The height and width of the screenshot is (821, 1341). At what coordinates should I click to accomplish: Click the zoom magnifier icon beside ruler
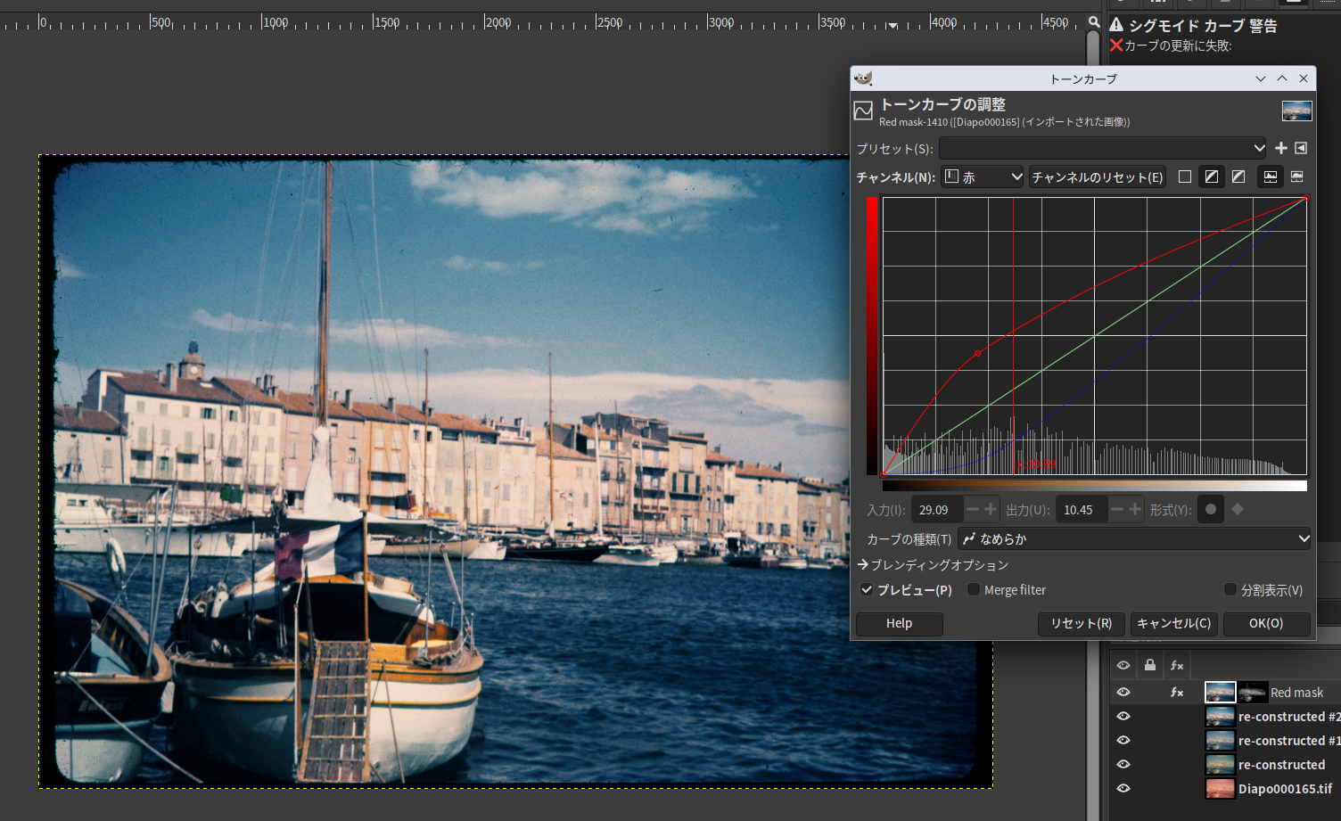pos(1094,22)
